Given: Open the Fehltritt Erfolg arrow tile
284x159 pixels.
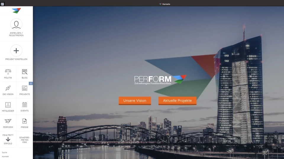Looking at the screenshot, I should tap(8, 139).
